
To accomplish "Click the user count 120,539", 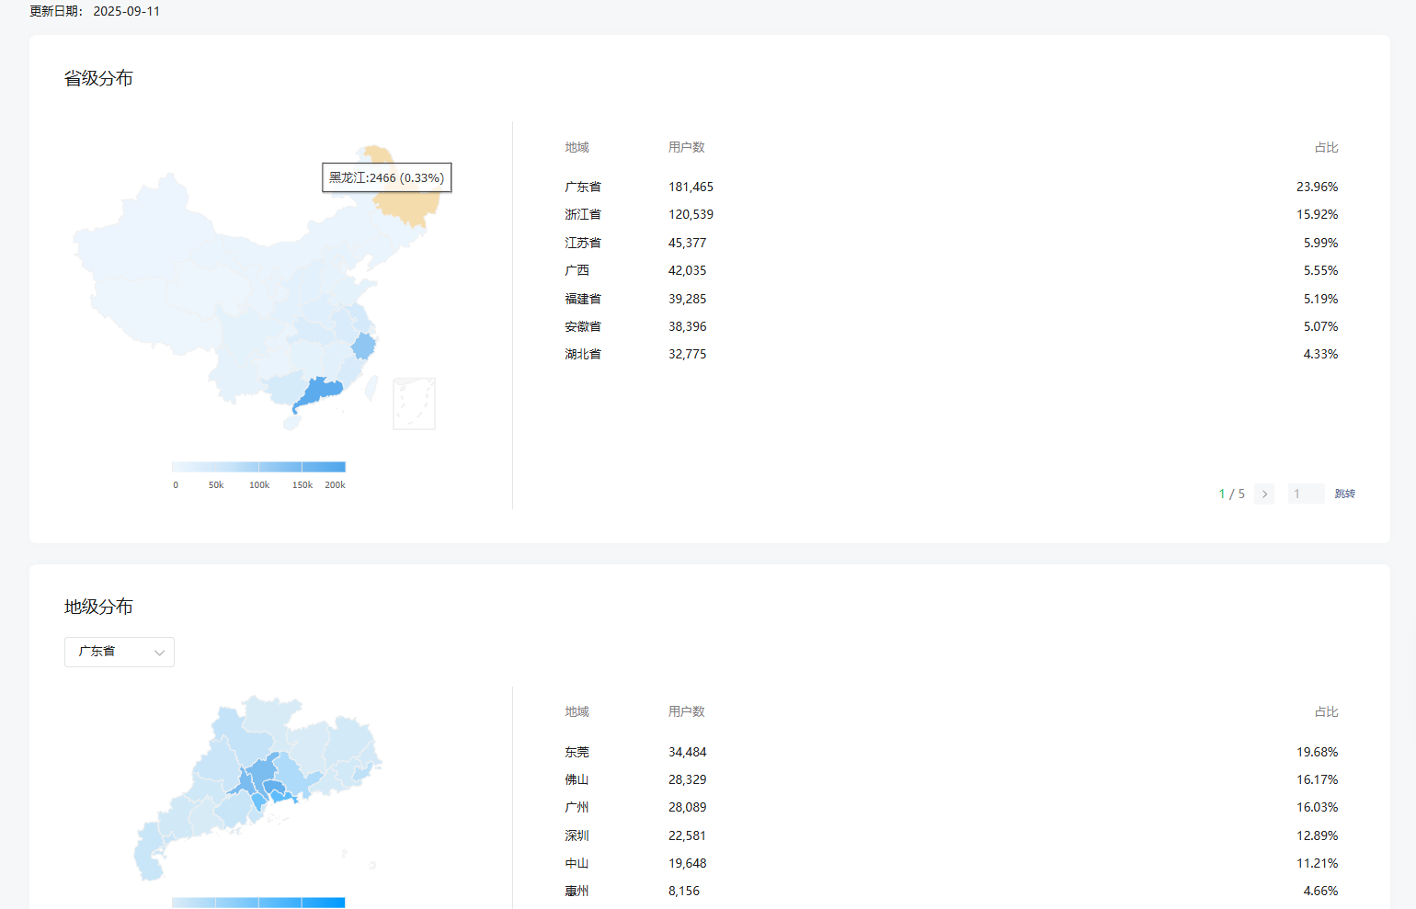I will coord(691,214).
